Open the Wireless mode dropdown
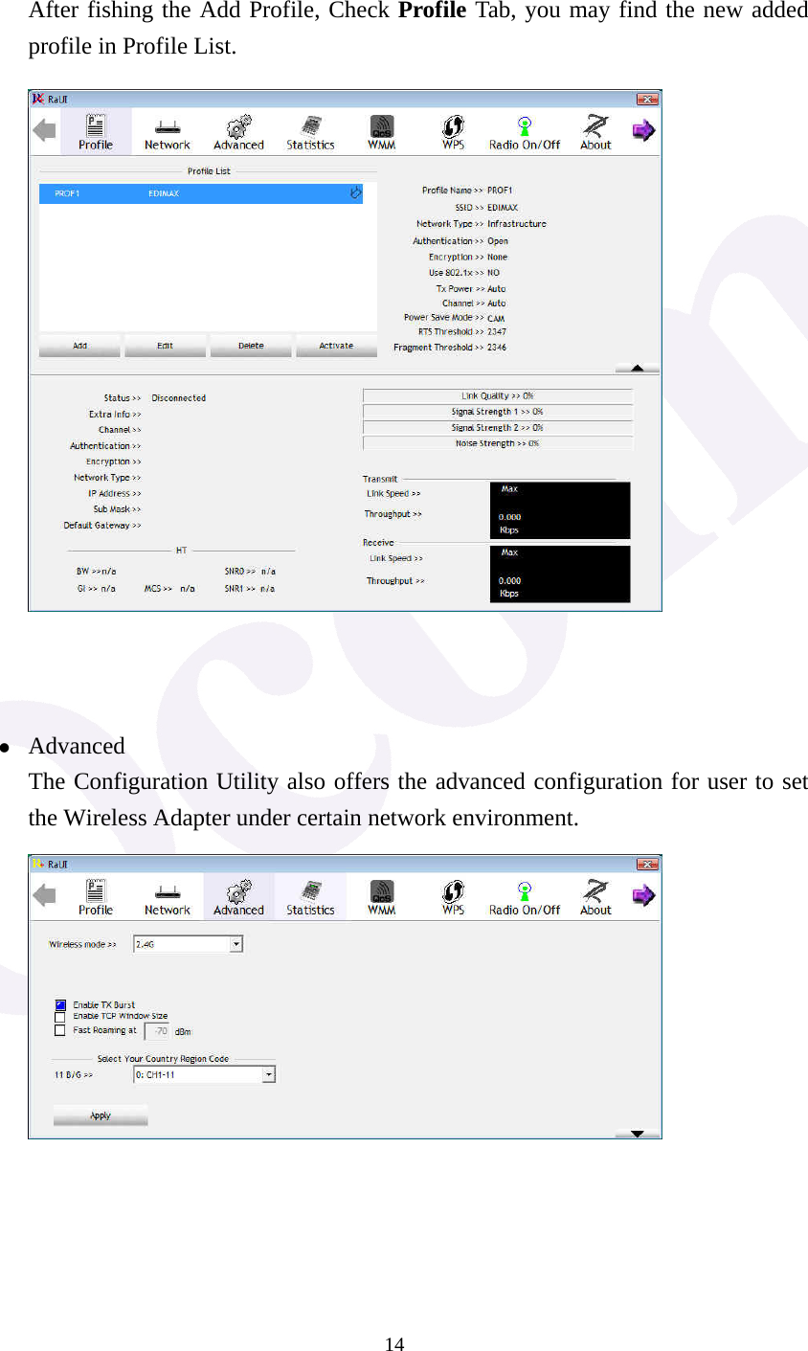The image size is (808, 1351). 236,943
